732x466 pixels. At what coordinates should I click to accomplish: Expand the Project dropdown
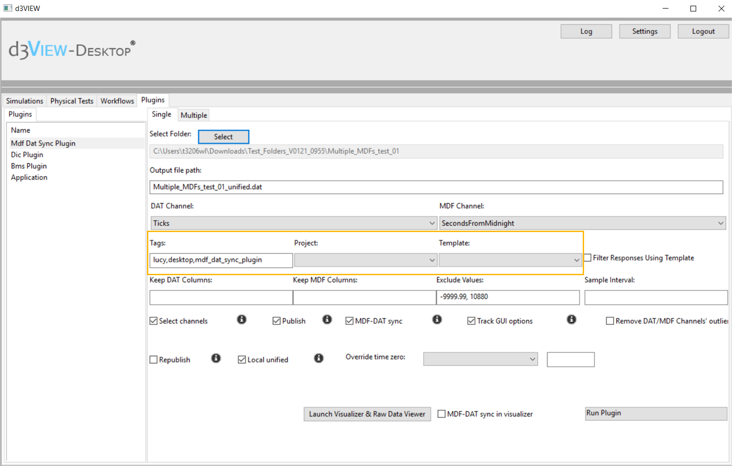(x=366, y=260)
